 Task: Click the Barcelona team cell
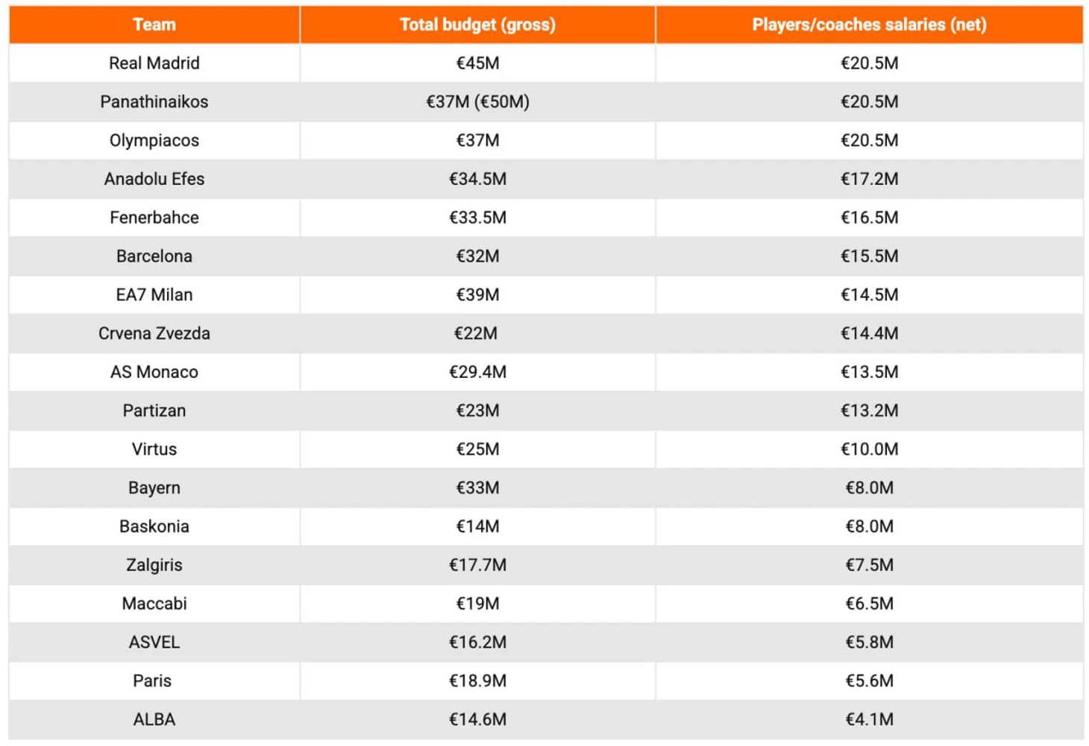[x=154, y=256]
